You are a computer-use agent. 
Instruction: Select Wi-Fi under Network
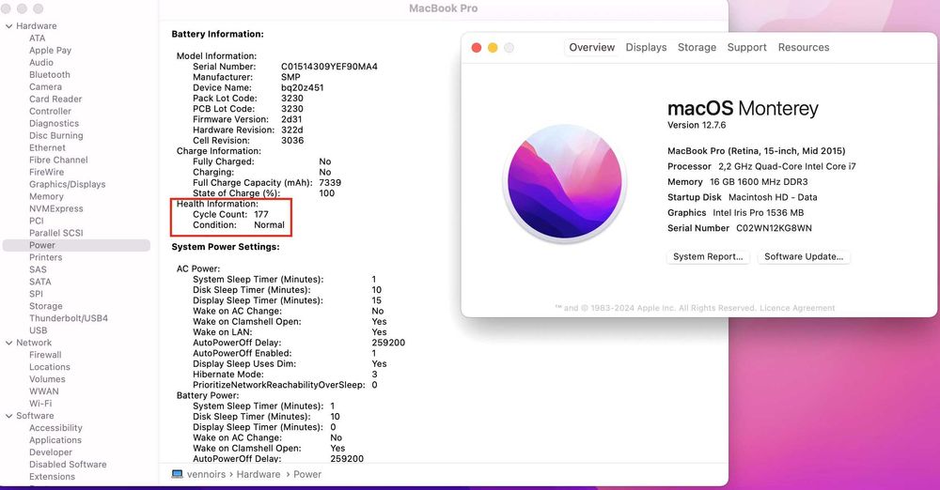[40, 404]
